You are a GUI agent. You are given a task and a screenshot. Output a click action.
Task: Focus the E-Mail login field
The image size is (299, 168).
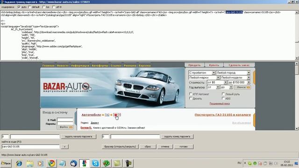[65, 120]
